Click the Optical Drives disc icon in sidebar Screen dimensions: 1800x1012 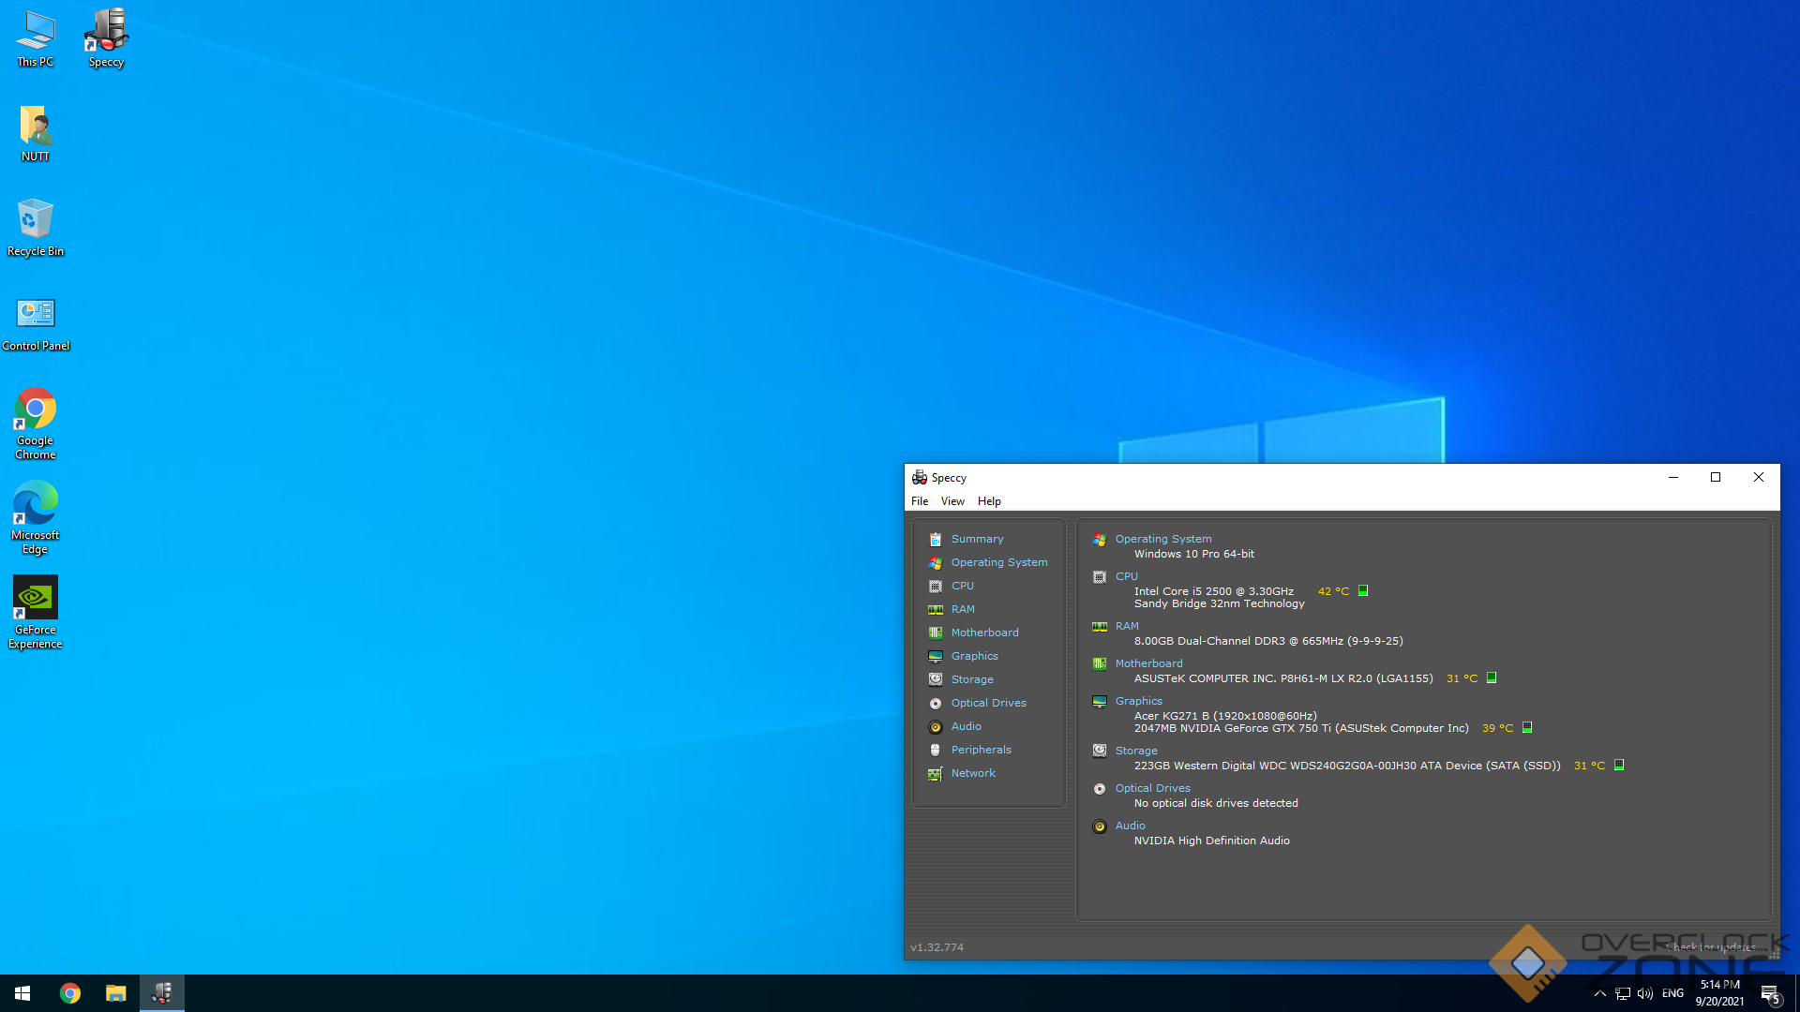click(935, 703)
